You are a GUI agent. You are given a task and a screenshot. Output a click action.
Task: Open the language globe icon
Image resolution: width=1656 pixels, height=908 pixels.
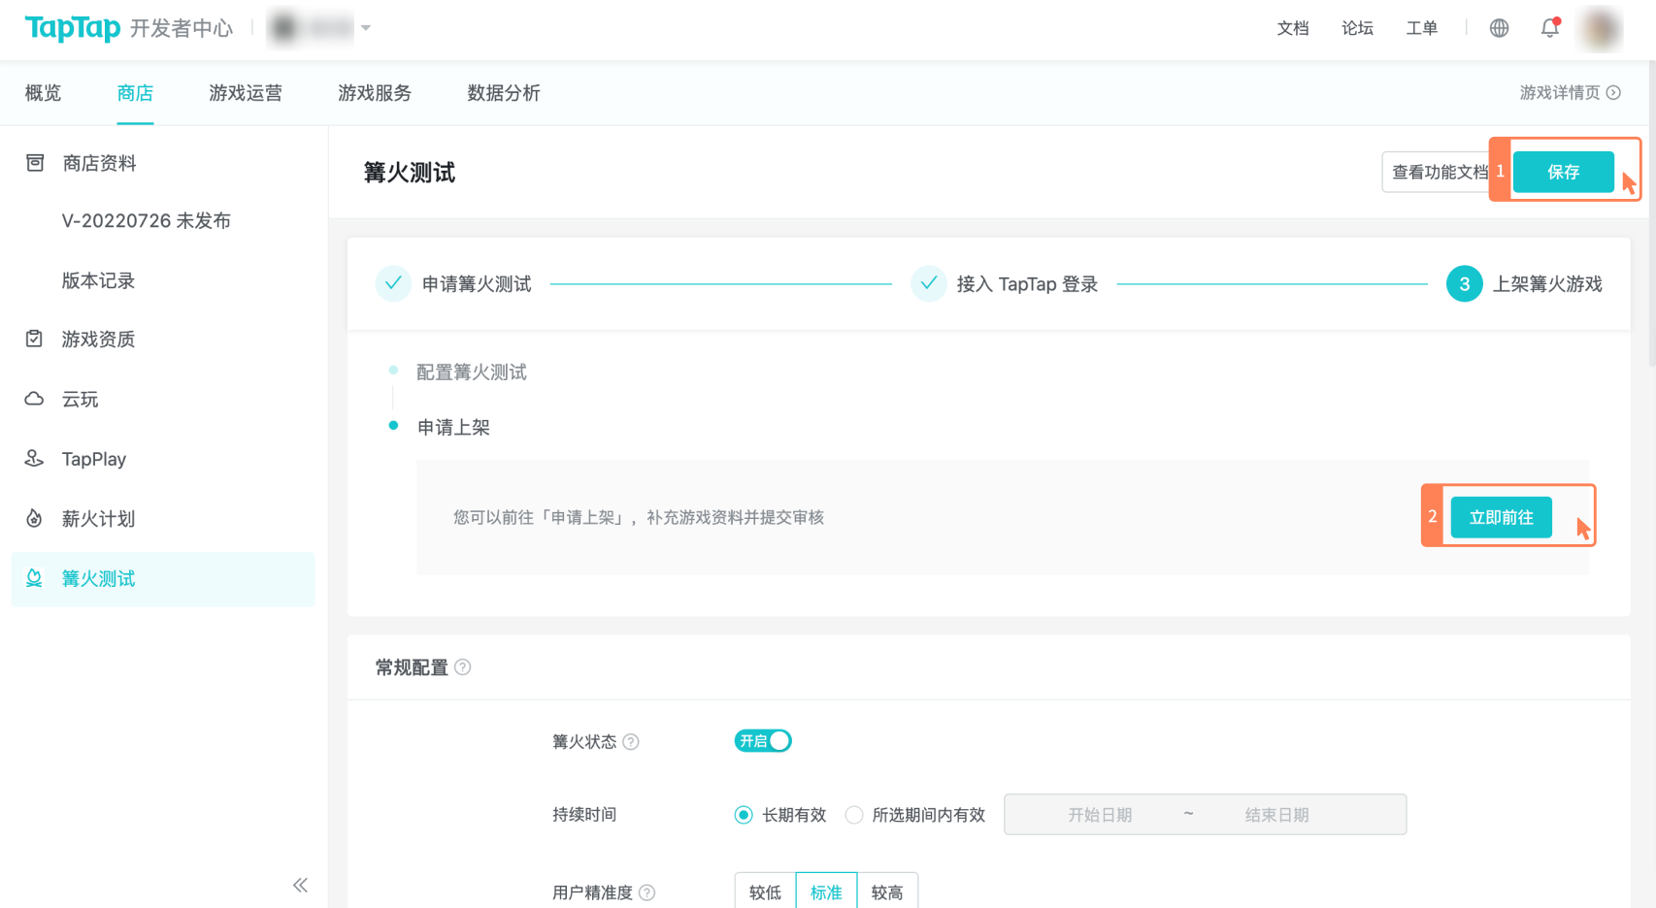1499,28
